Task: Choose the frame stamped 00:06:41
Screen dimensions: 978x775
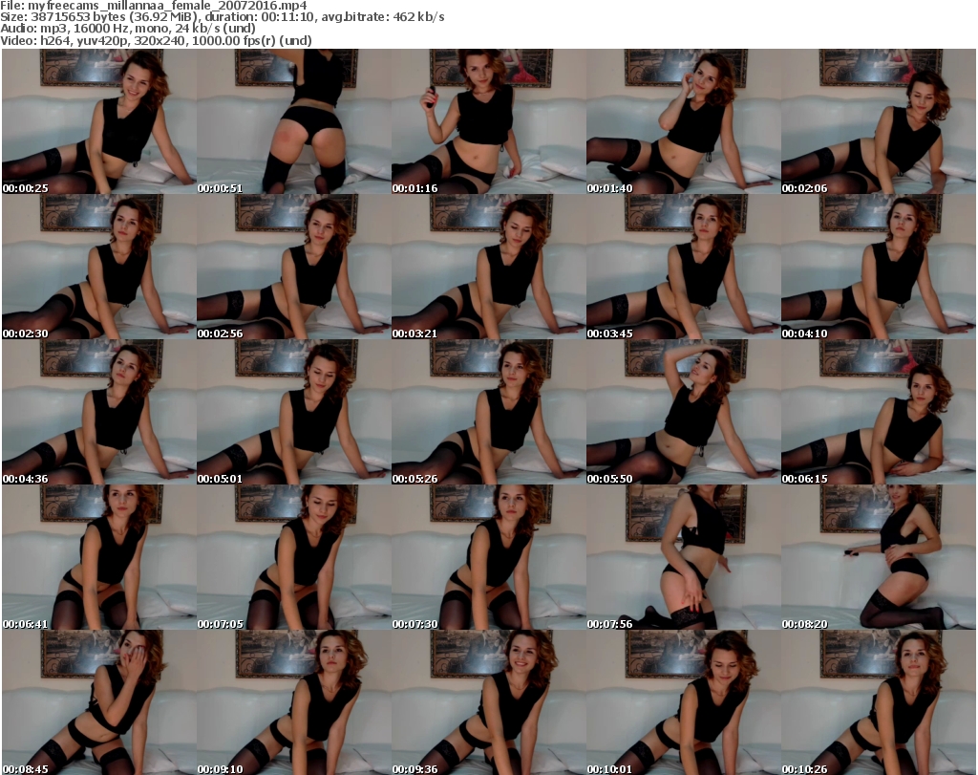Action: (x=99, y=557)
